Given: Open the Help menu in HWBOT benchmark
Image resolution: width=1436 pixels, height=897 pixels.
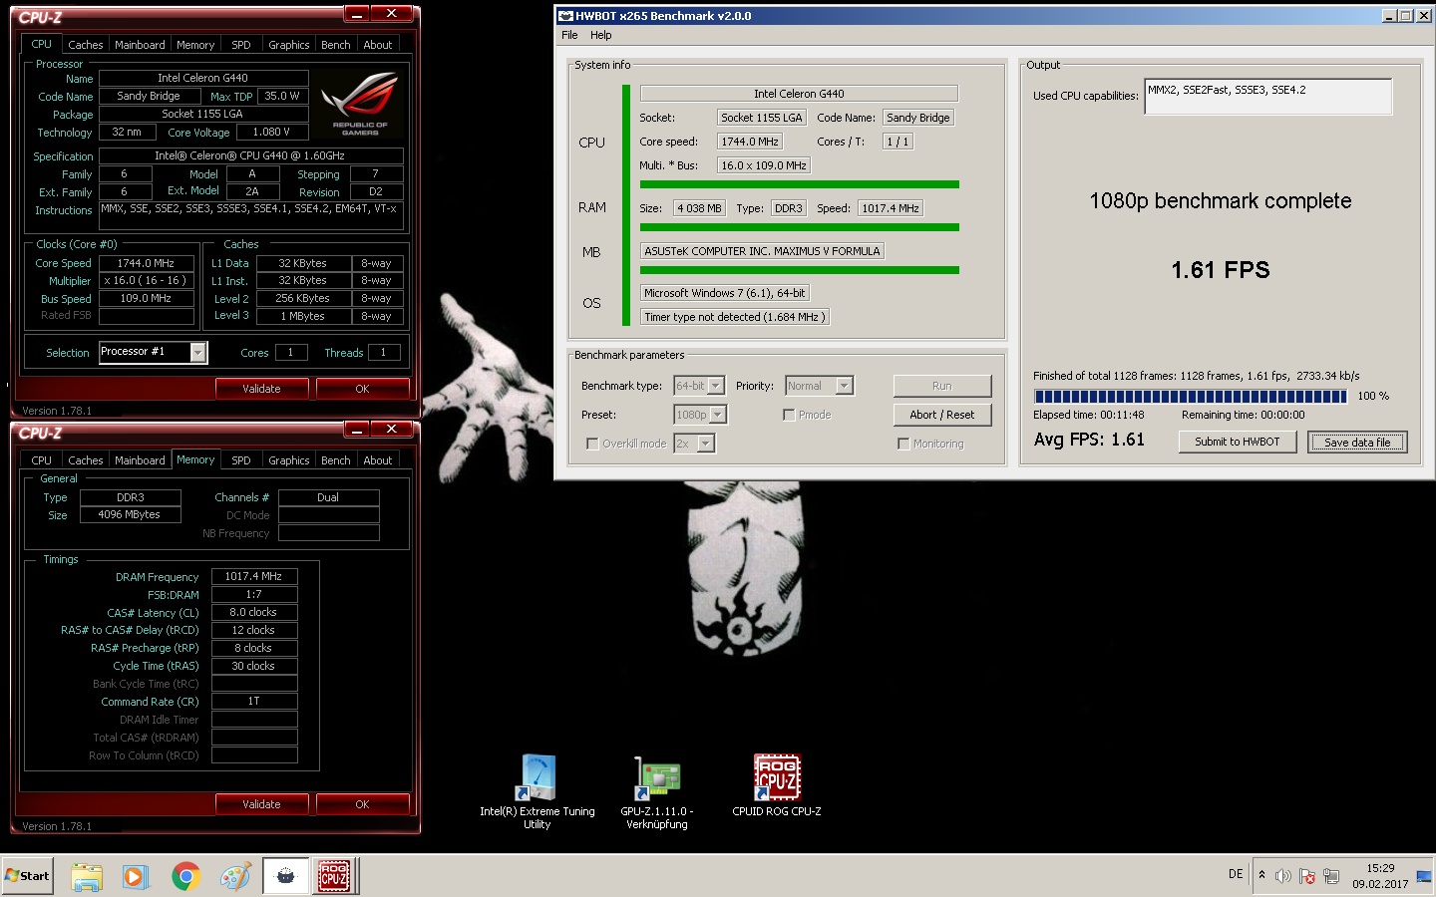Looking at the screenshot, I should pyautogui.click(x=600, y=35).
